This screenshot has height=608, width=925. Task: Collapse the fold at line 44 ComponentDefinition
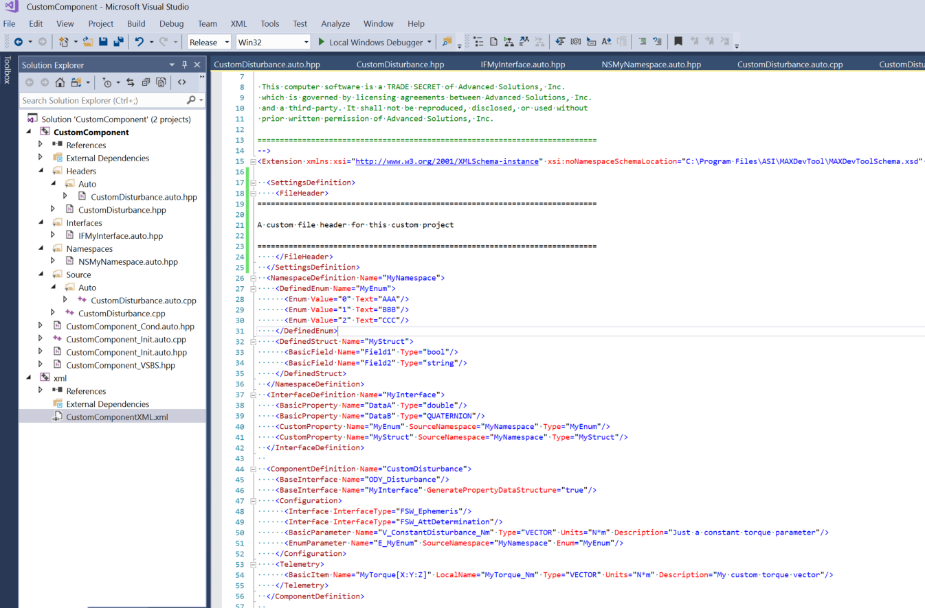click(x=253, y=469)
